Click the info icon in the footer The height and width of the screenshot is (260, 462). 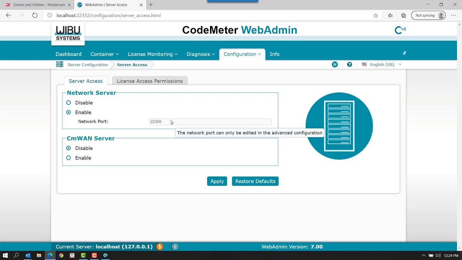click(175, 247)
